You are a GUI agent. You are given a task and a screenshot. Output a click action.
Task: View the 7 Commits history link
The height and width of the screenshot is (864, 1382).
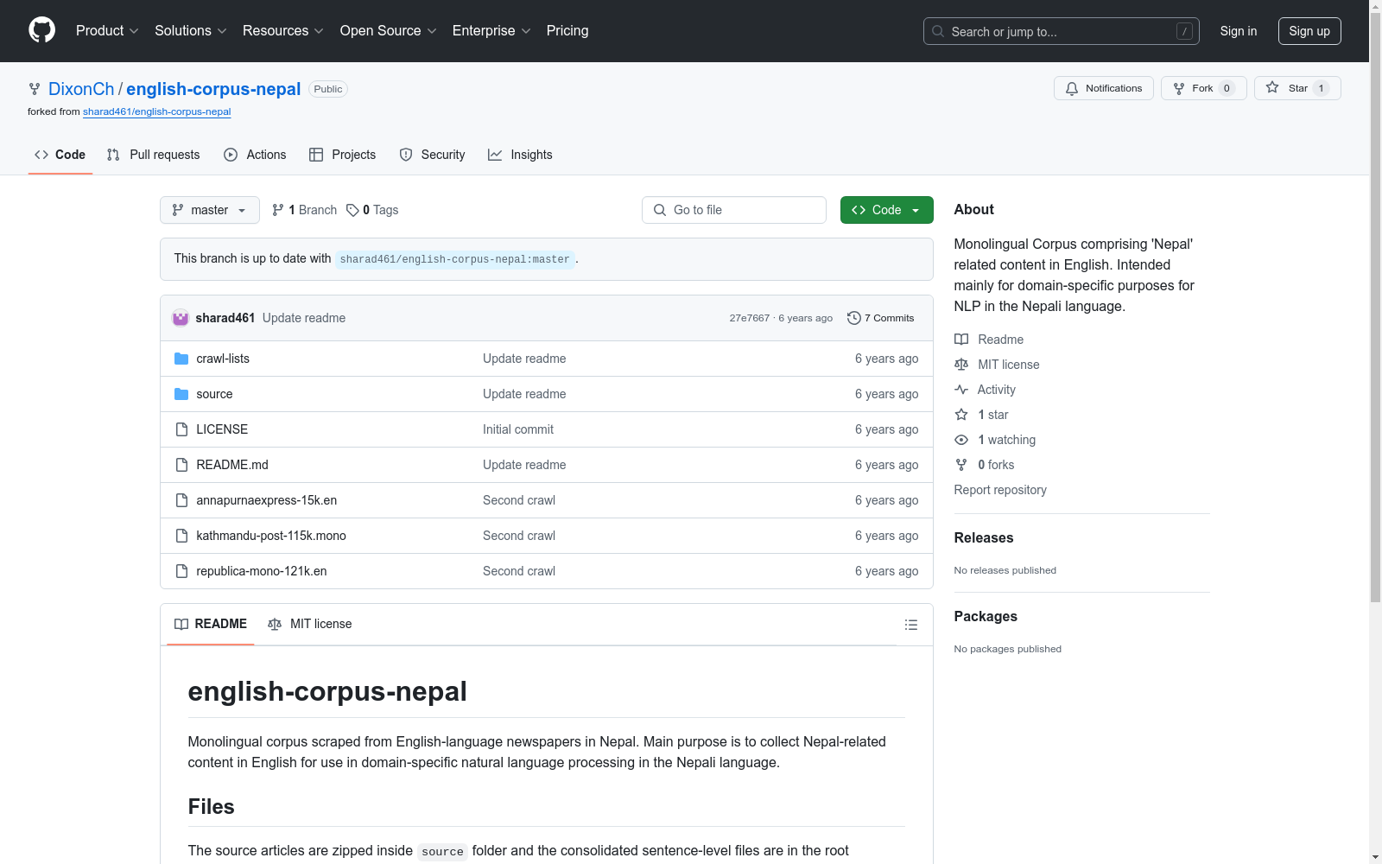[x=881, y=318]
